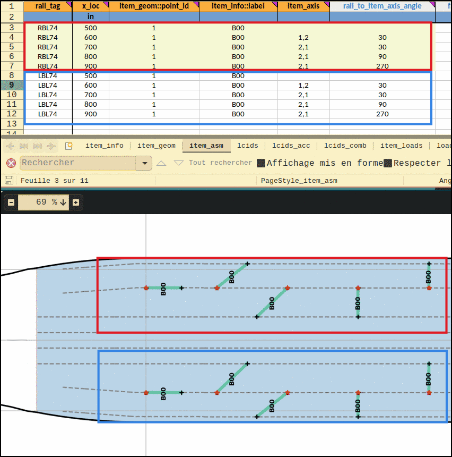Open the lcids_comb sheet tab
The width and height of the screenshot is (452, 457).
(345, 146)
